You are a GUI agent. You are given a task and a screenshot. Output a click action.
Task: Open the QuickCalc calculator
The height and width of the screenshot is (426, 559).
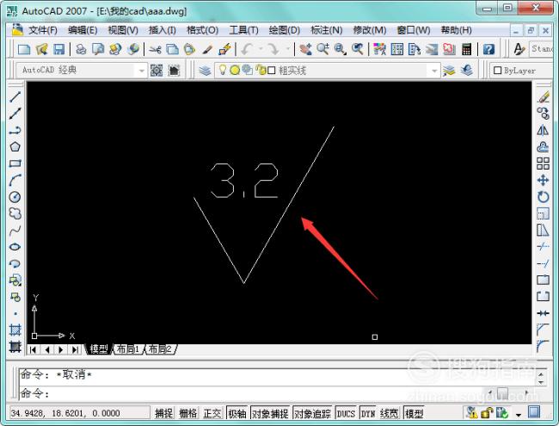[467, 49]
